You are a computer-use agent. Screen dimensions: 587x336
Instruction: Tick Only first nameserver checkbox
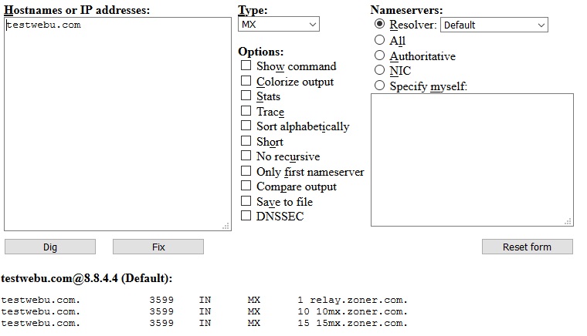(246, 171)
